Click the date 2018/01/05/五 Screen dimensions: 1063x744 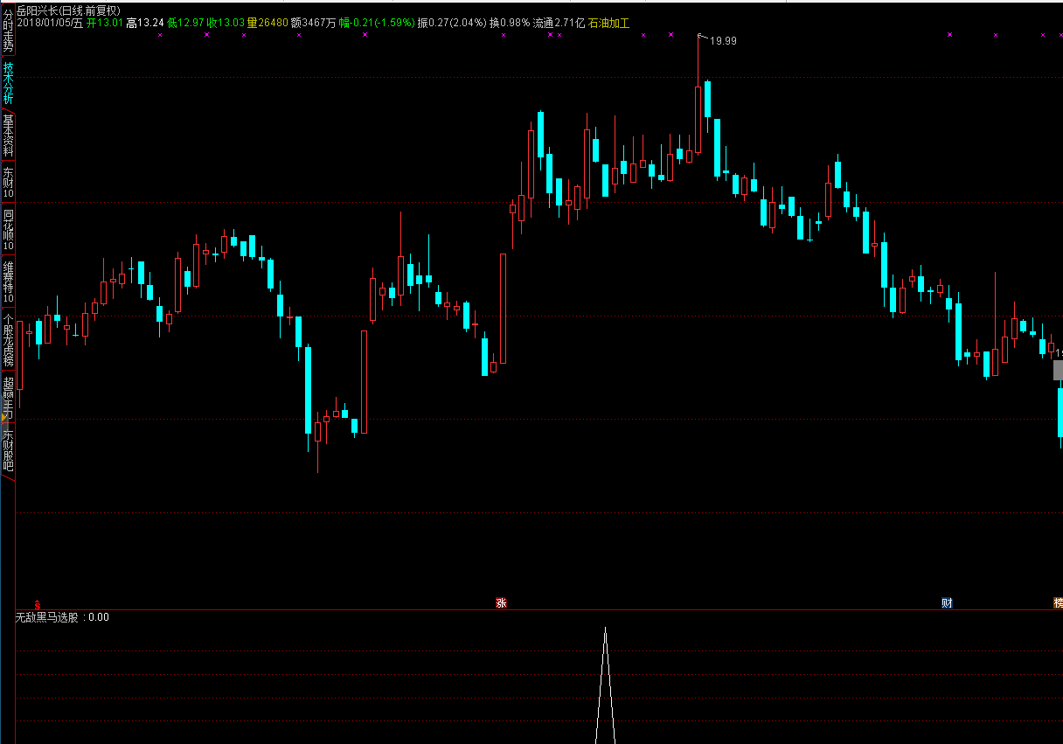[50, 23]
